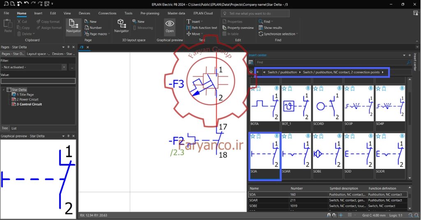Open the Find dropdown in ribbon
Viewport: 421px width, 220px height.
(x=266, y=21)
